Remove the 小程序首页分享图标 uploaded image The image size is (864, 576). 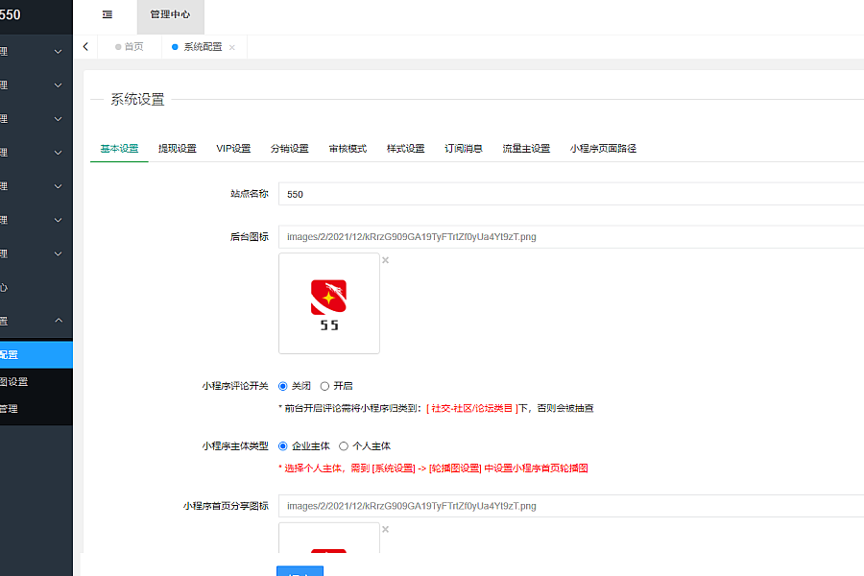(386, 529)
